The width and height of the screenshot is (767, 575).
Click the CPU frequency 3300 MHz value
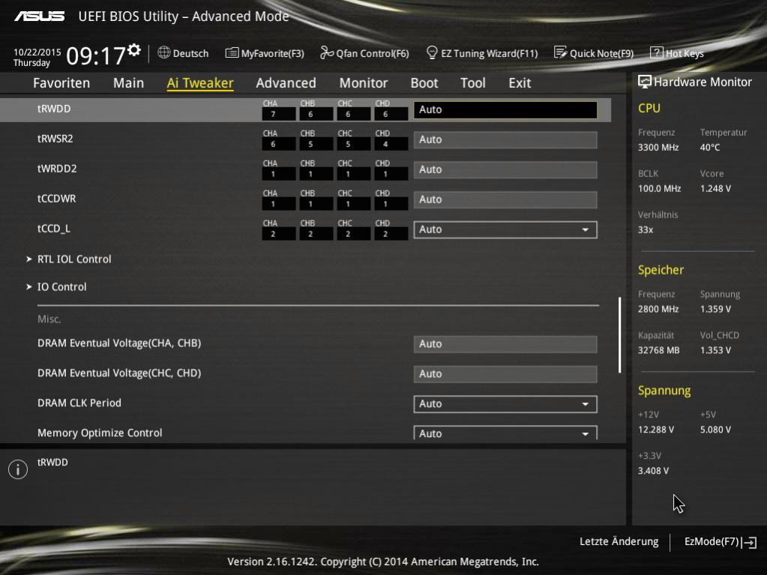pyautogui.click(x=658, y=147)
